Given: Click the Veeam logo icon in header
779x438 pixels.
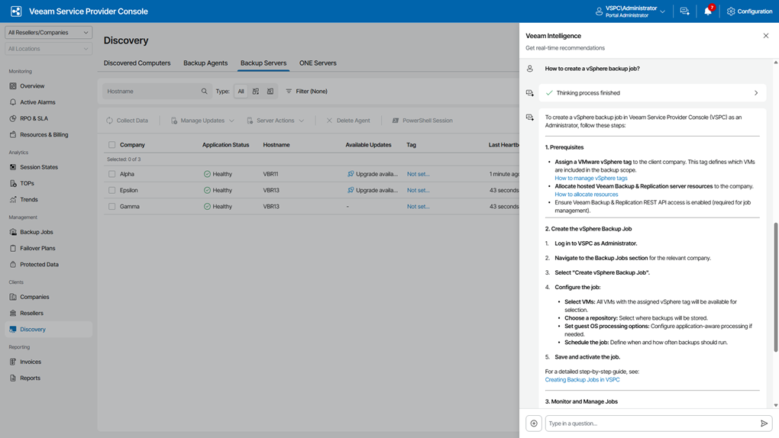Looking at the screenshot, I should point(16,11).
